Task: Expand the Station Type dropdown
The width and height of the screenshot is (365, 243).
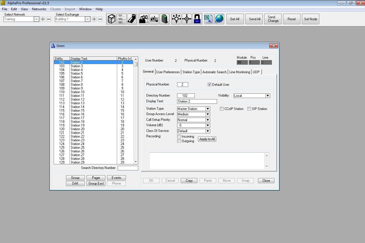Action: tap(208, 109)
